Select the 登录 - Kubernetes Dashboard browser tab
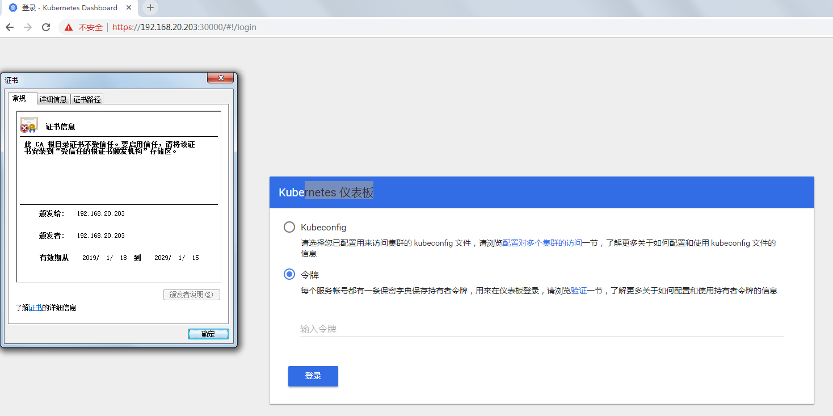 70,8
